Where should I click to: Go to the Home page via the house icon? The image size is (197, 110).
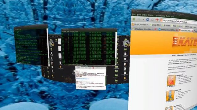point(157,20)
